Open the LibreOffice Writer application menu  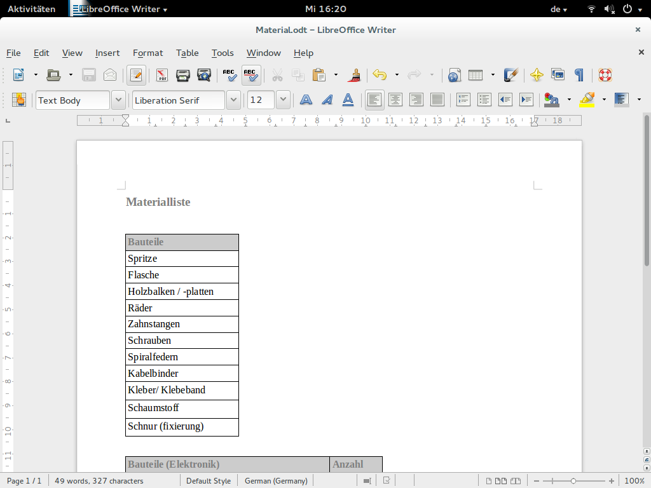coord(120,9)
